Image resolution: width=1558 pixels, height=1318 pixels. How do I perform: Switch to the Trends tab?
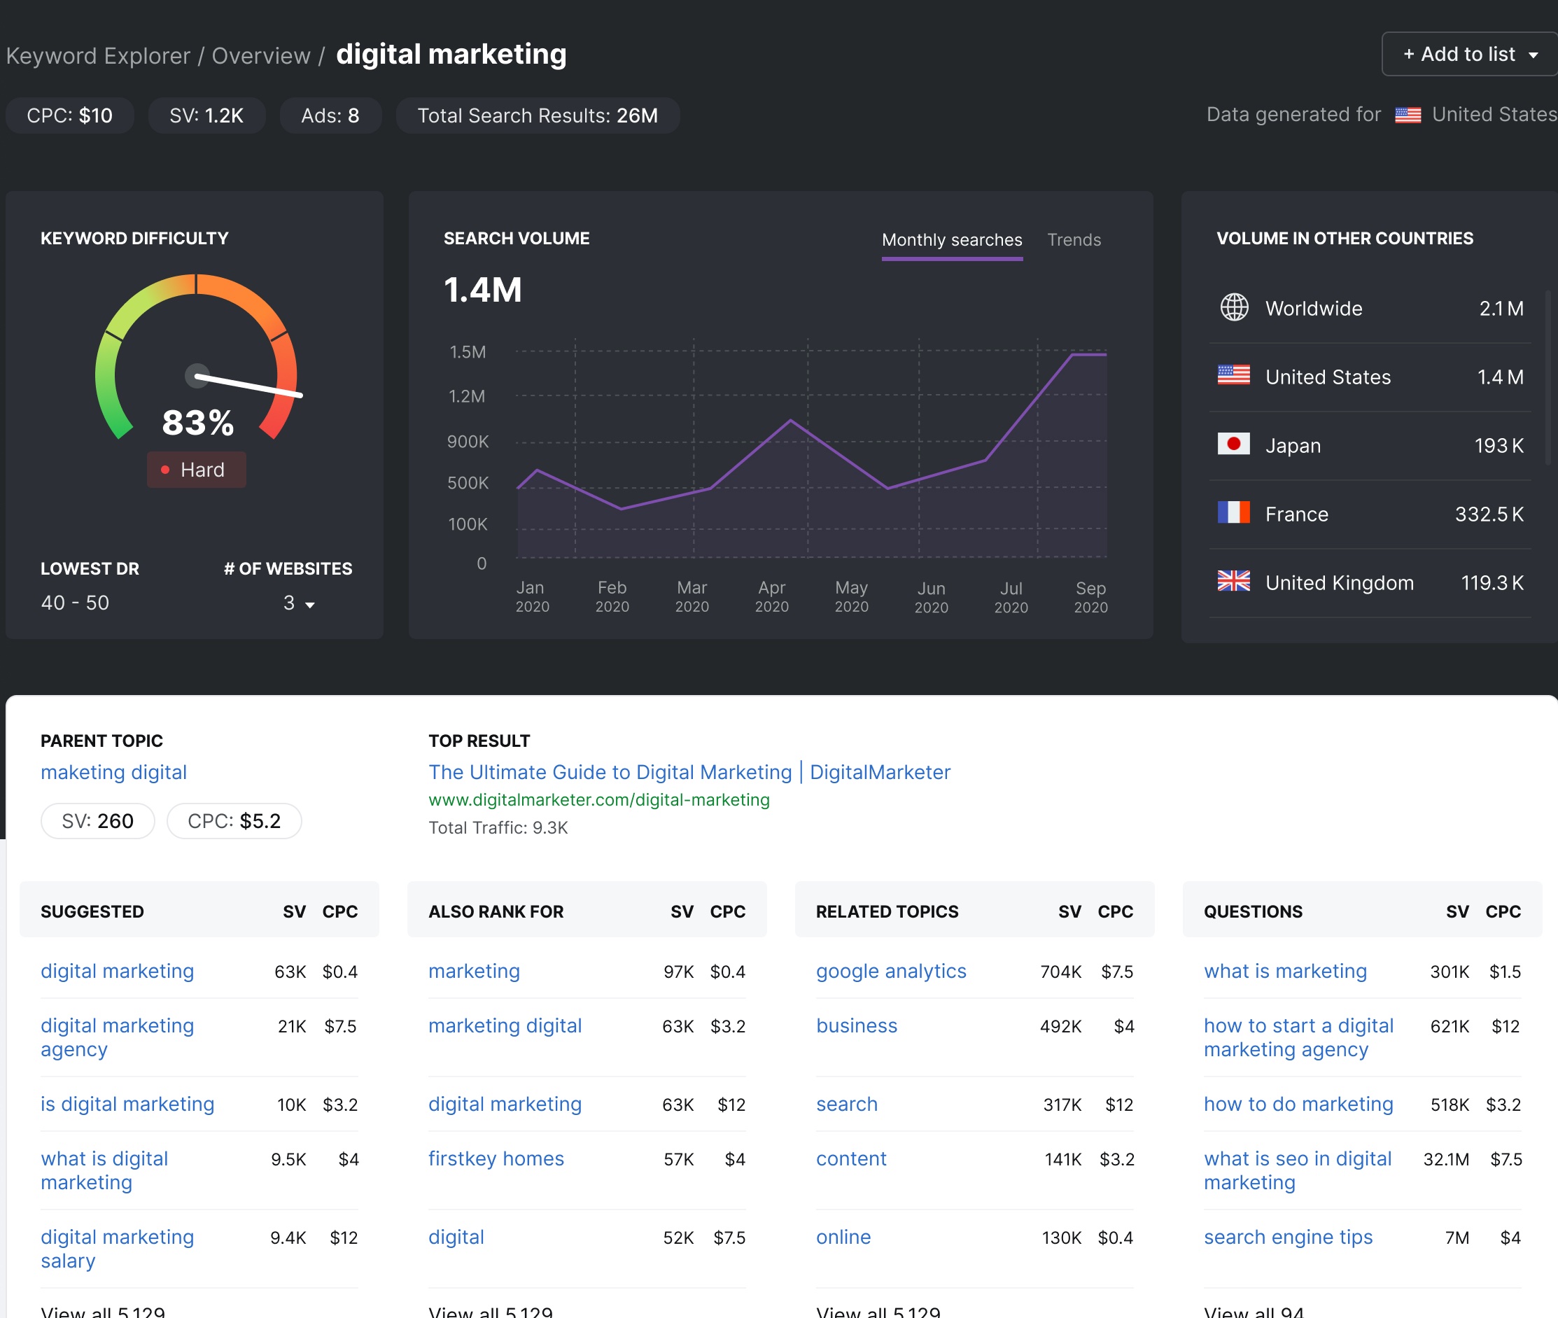(1074, 240)
